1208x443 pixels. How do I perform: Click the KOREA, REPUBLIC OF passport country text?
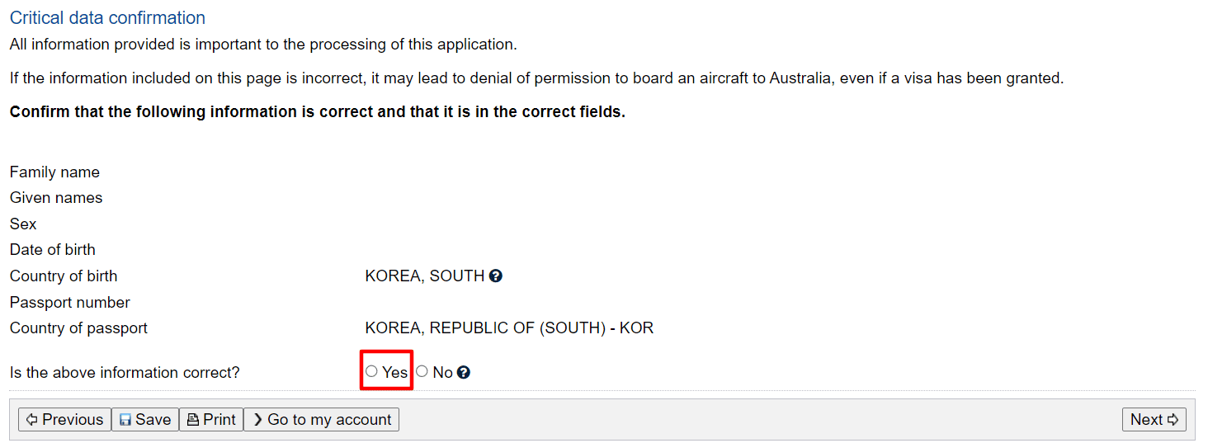pyautogui.click(x=509, y=328)
